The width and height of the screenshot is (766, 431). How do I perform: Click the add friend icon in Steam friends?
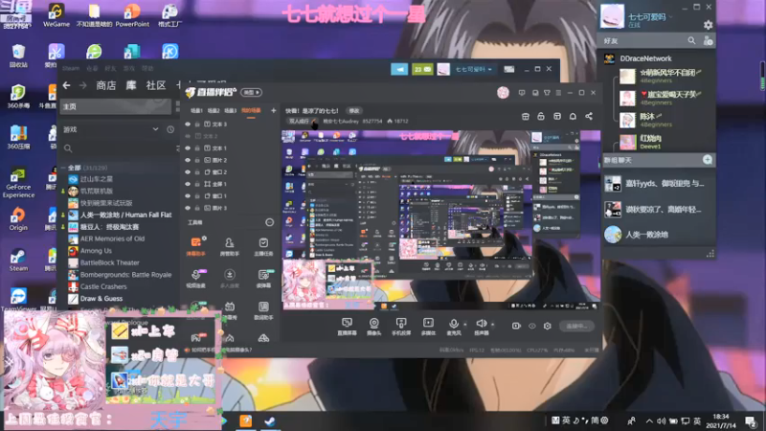[708, 41]
